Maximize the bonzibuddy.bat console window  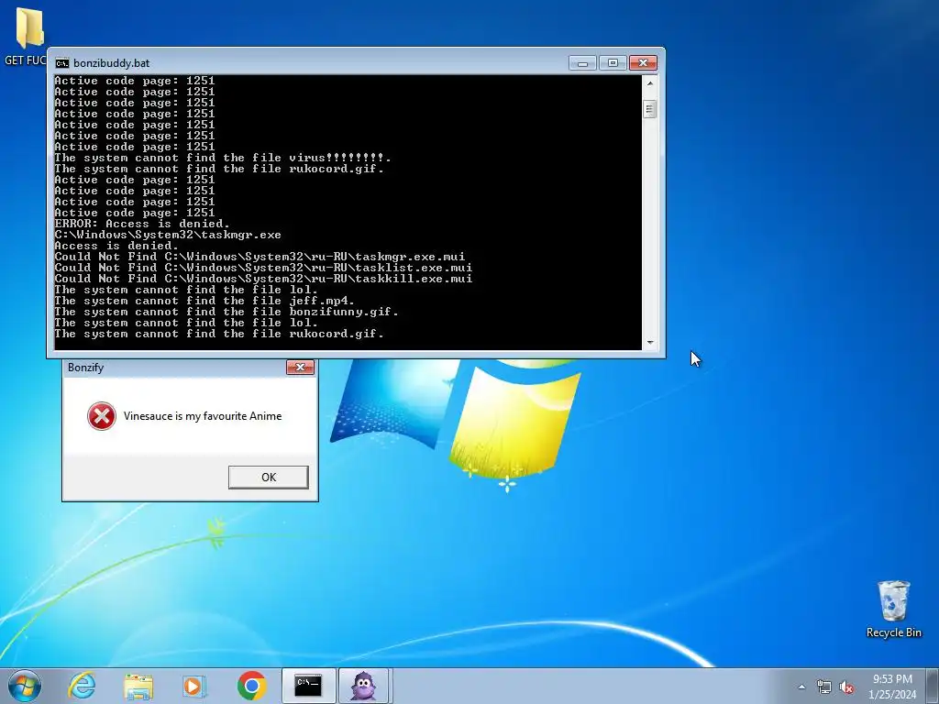click(x=612, y=63)
